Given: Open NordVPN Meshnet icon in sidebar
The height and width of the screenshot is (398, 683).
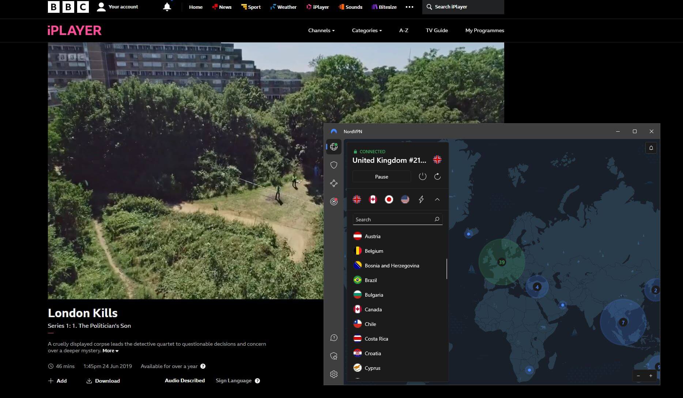Looking at the screenshot, I should click(x=334, y=183).
